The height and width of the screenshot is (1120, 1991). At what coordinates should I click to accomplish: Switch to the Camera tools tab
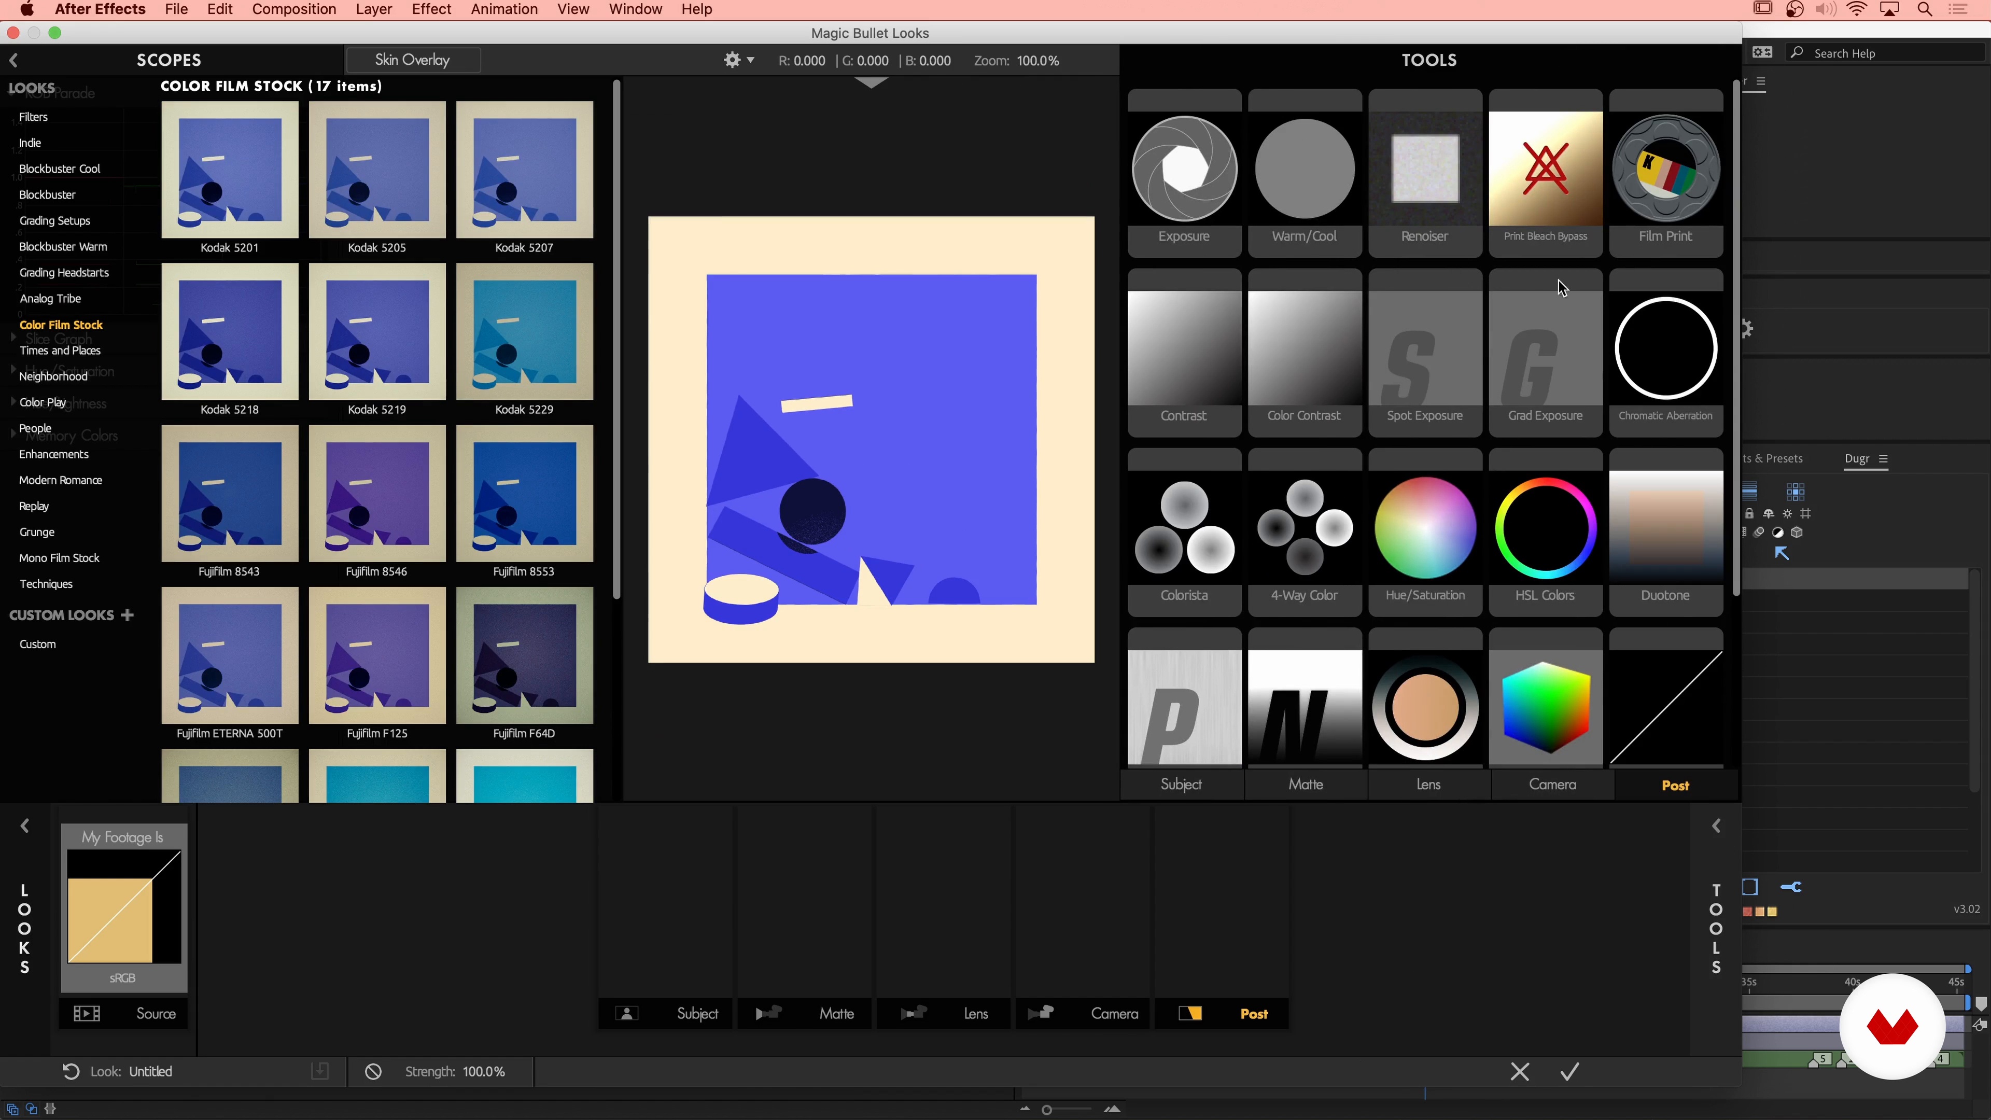pos(1552,785)
